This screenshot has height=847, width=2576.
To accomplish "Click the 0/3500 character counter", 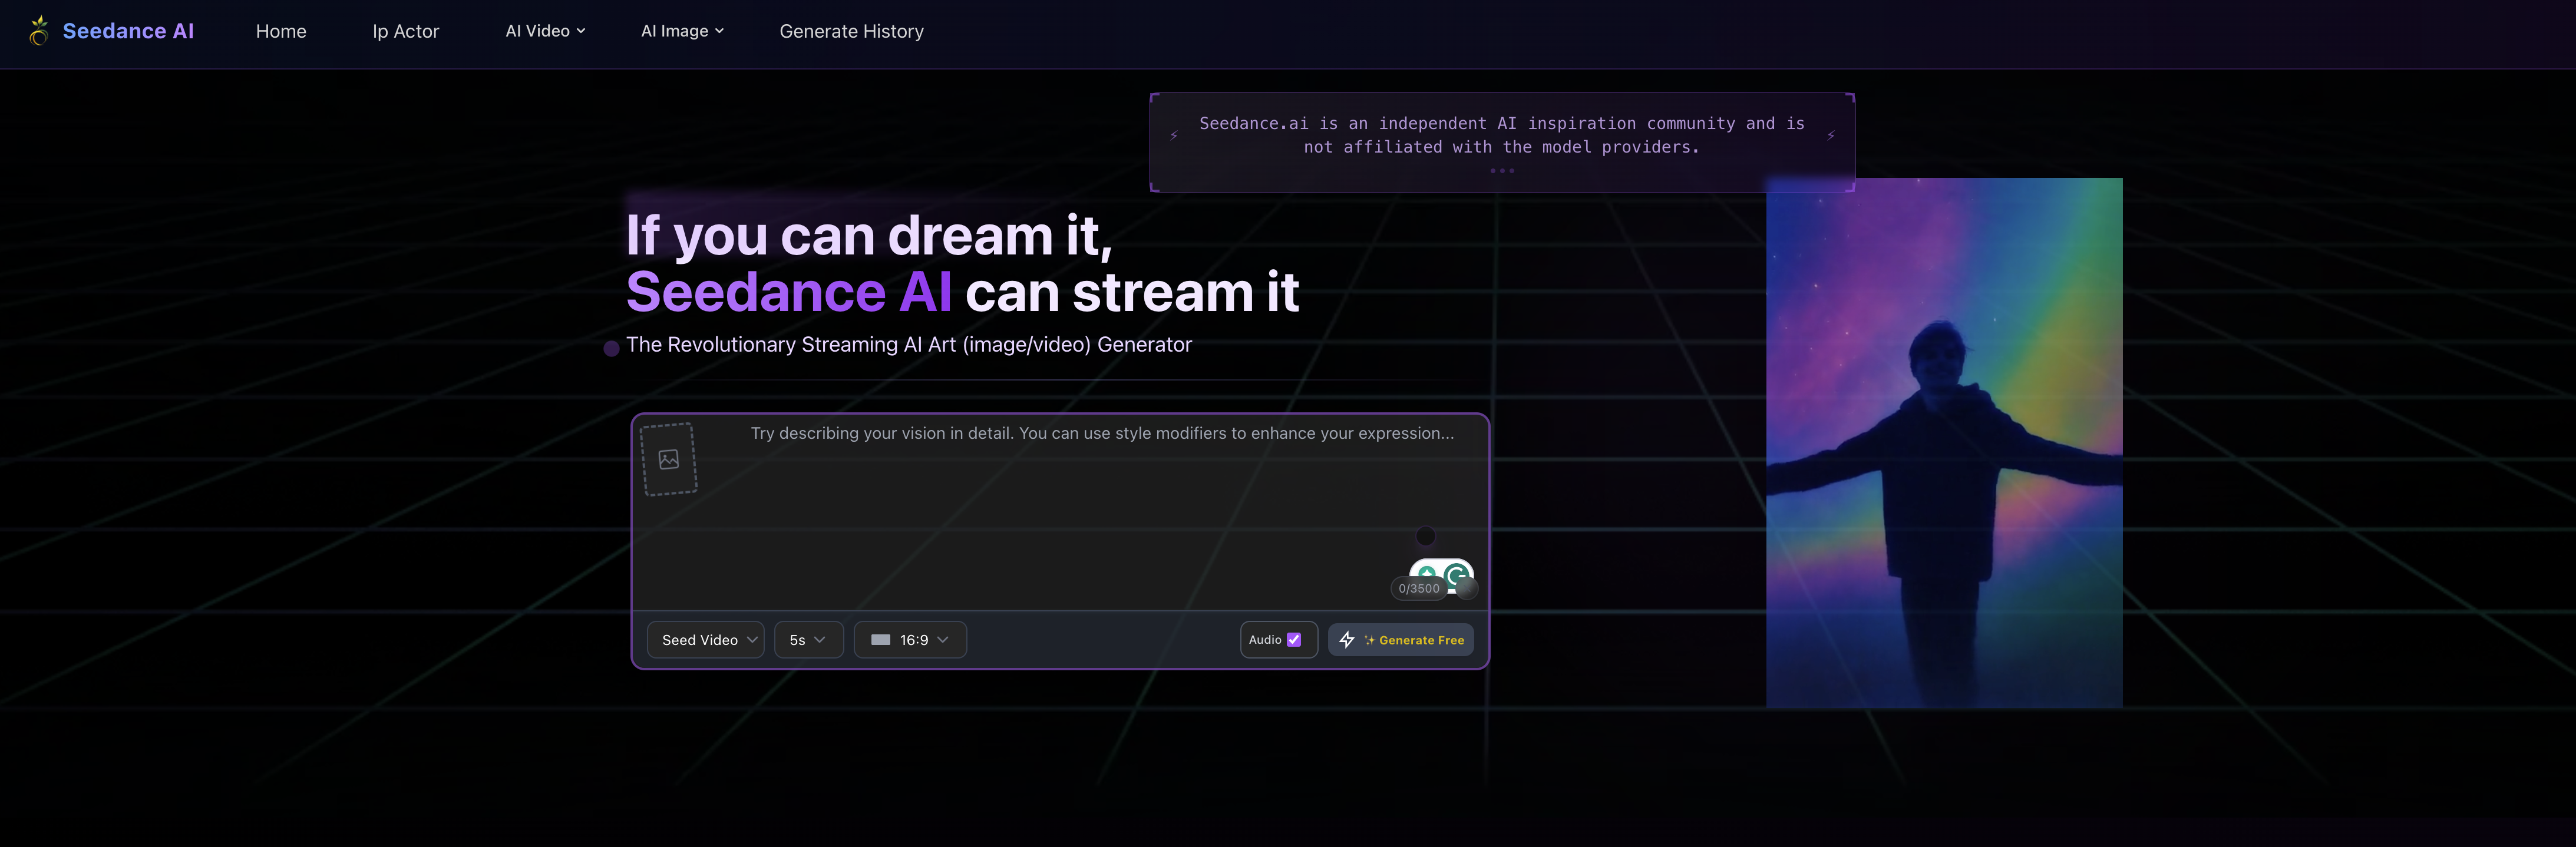I will pyautogui.click(x=1418, y=589).
